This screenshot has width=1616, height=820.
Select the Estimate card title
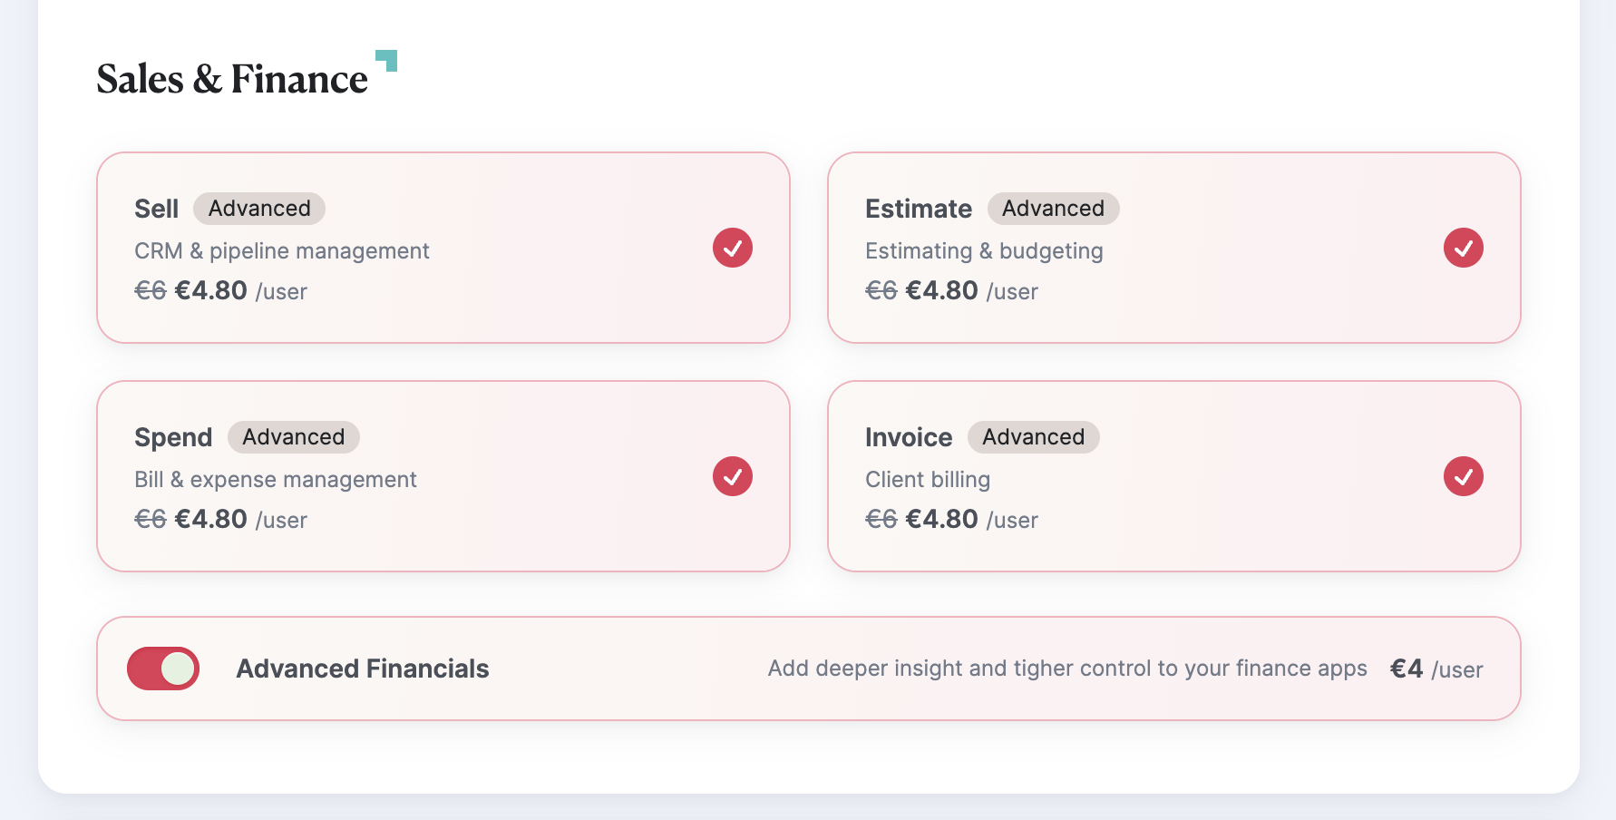coord(919,209)
